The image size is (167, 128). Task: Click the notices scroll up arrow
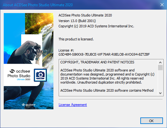click(160, 62)
